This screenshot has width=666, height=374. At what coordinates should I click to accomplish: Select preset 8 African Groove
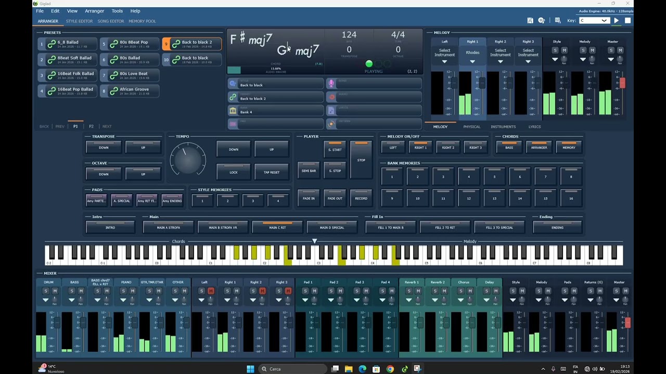(130, 91)
